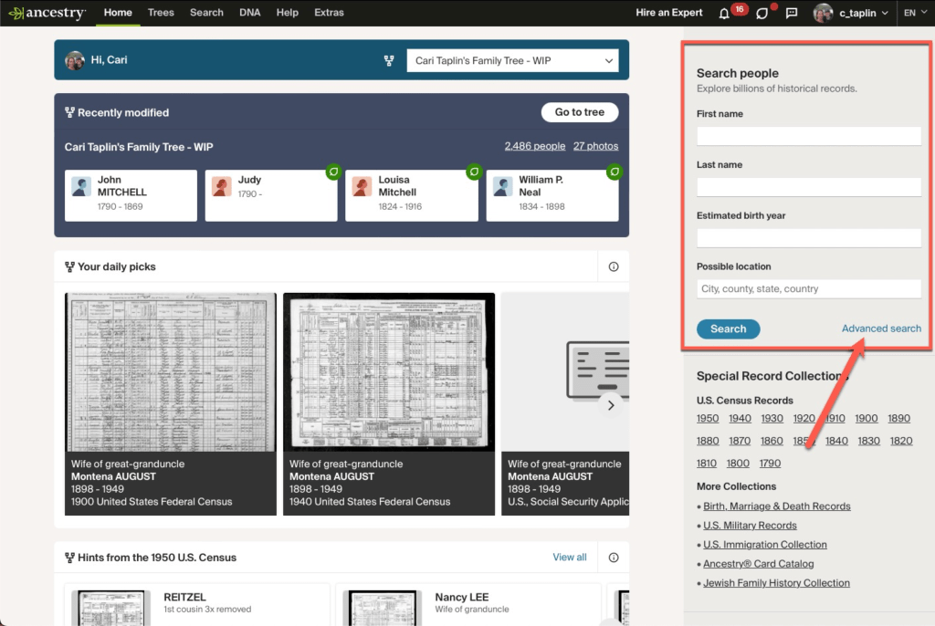Open the messages chat icon

click(792, 13)
